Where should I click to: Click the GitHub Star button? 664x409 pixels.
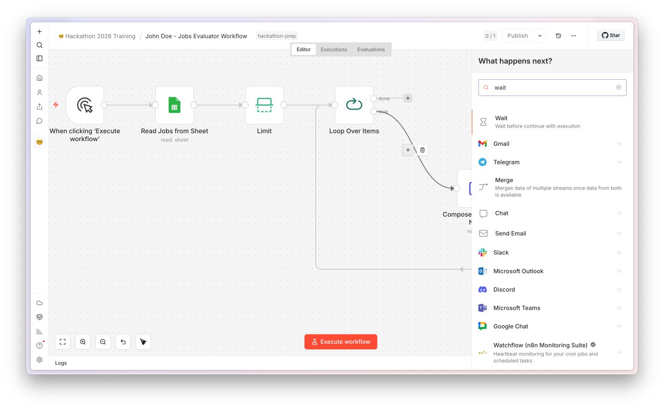[611, 35]
